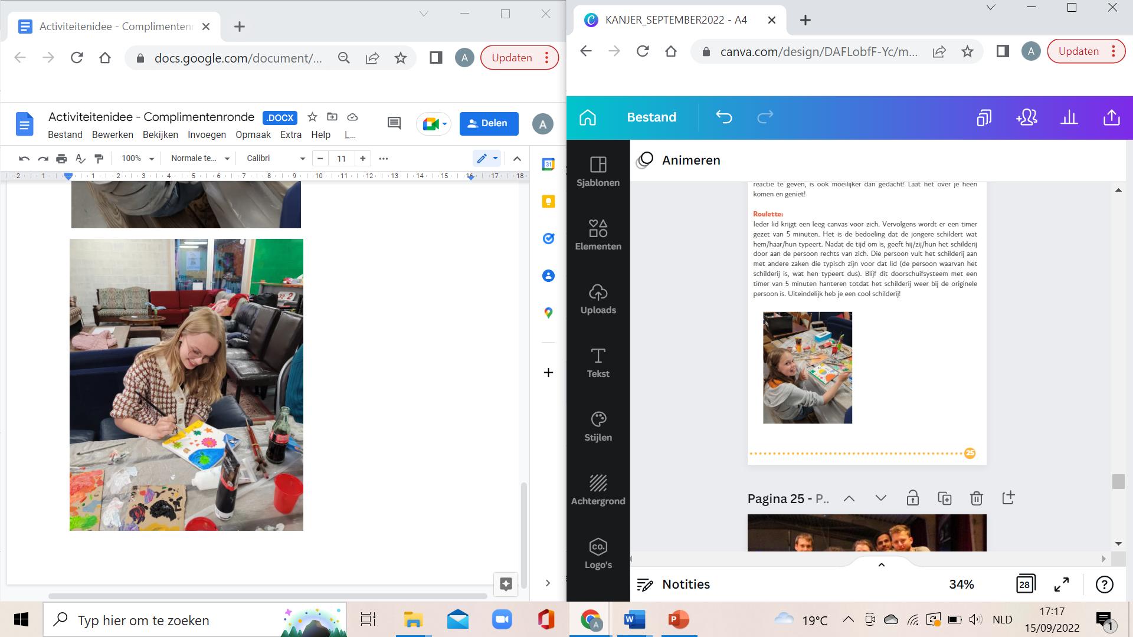1133x637 pixels.
Task: Open the Normale tekst style dropdown
Action: click(x=200, y=159)
